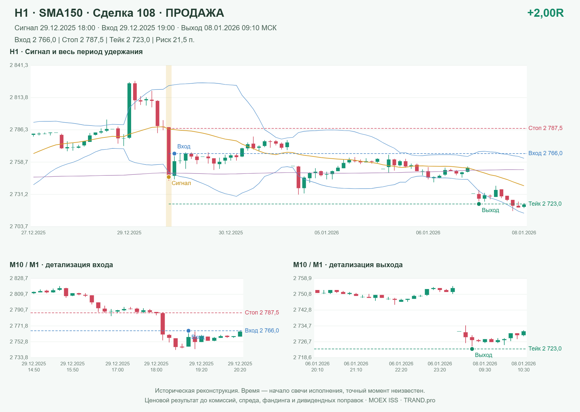Click the heading 'H1 · Сигнал и весь период удержания'
The width and height of the screenshot is (580, 412).
coord(76,52)
